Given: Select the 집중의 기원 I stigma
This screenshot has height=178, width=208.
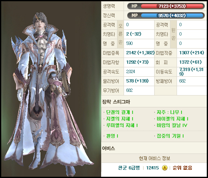Looking at the screenshot, I should 170,136.
